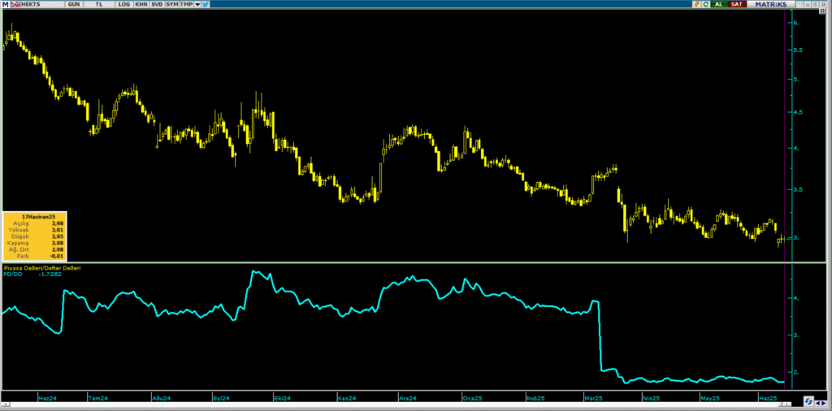Click the red SAT sell button
The width and height of the screenshot is (832, 411).
737,4
